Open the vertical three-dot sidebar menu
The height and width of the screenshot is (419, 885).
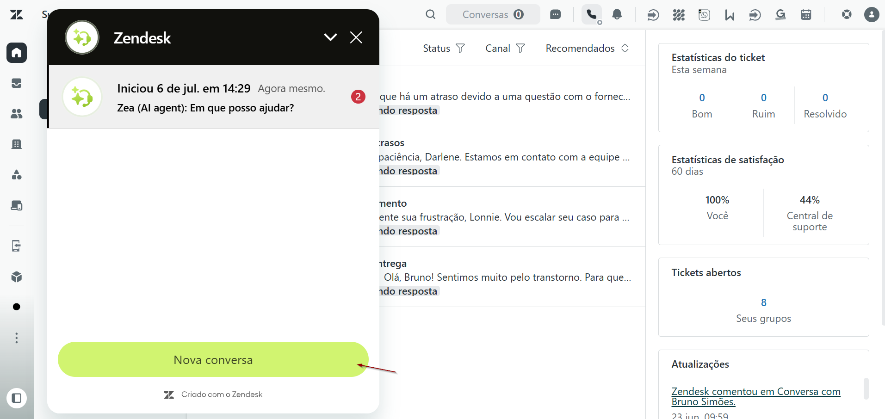17,338
